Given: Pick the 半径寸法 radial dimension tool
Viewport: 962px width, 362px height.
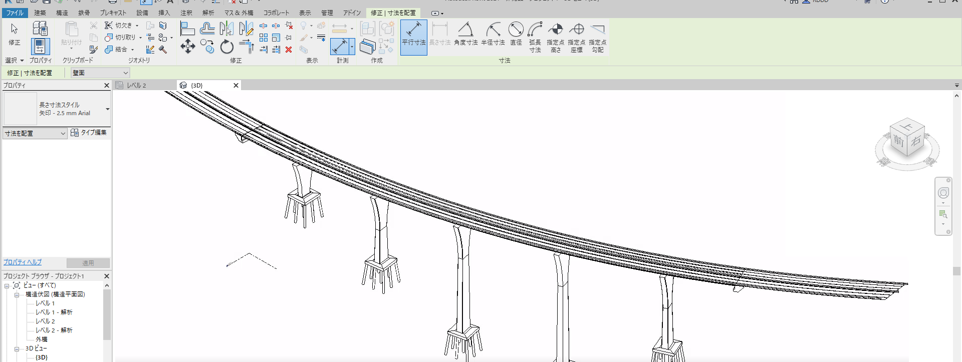Looking at the screenshot, I should tap(493, 34).
